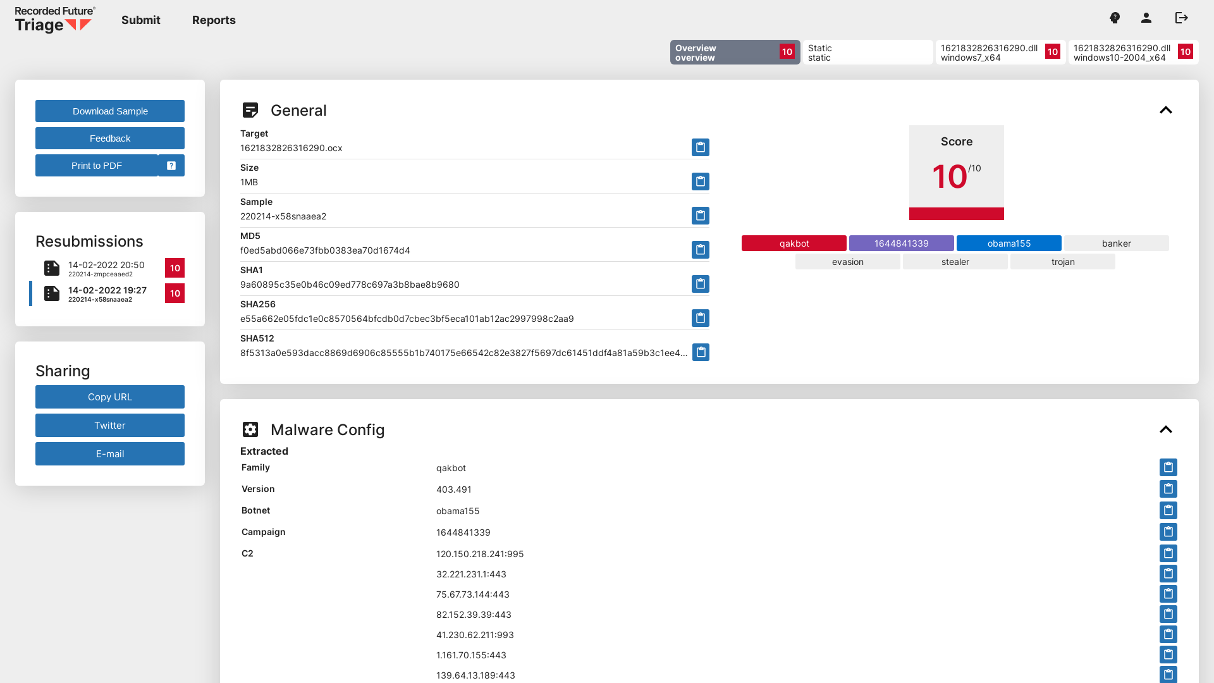
Task: Click the purple 1644841339 campaign tag
Action: click(902, 243)
